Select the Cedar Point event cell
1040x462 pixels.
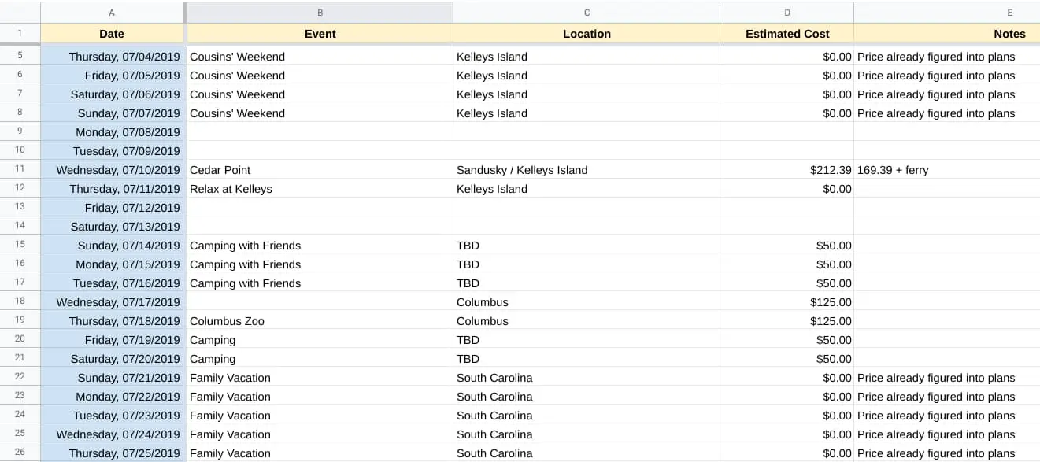320,169
